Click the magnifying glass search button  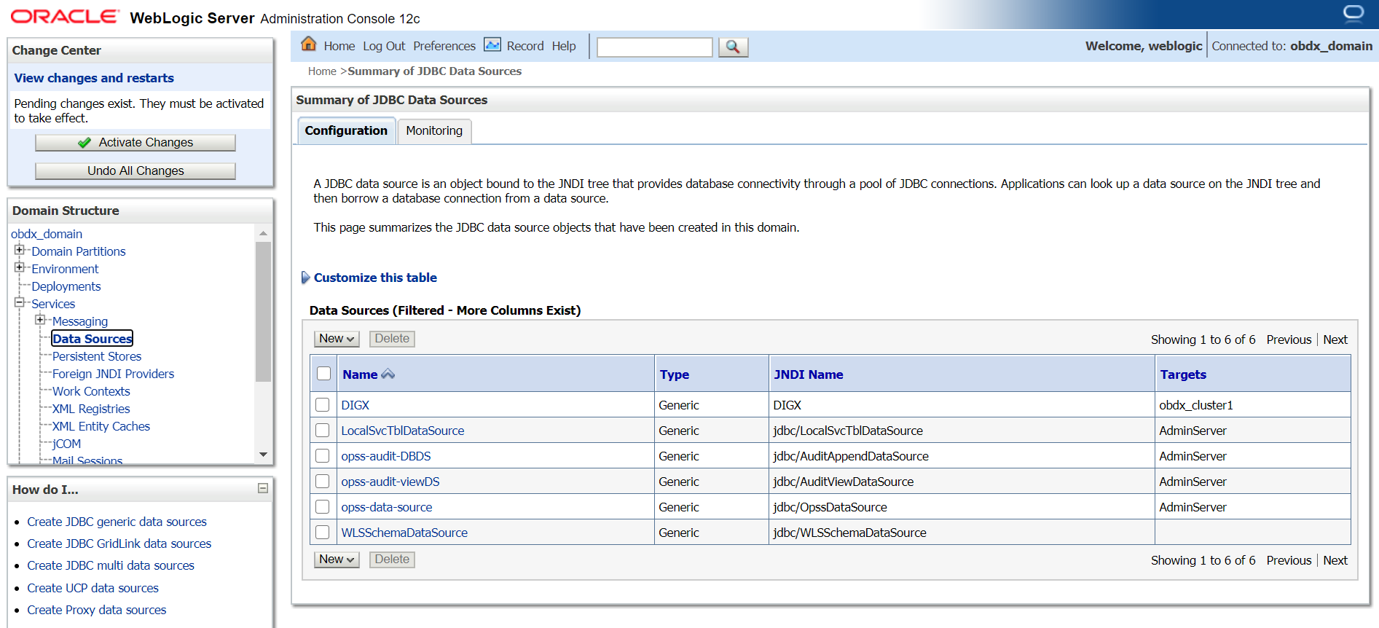(x=733, y=47)
